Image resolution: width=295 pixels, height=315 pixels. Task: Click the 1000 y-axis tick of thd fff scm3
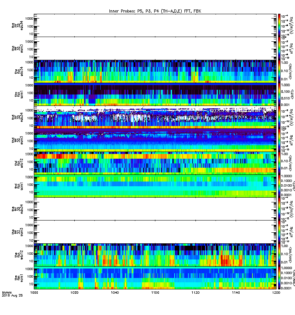click(x=29, y=133)
